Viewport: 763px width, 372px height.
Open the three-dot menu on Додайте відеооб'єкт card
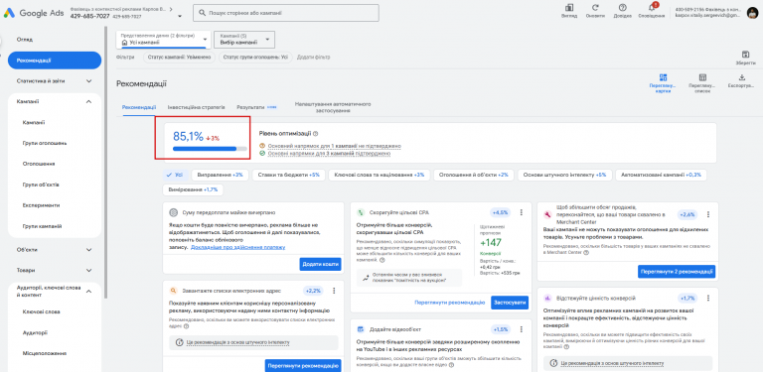[x=522, y=329]
